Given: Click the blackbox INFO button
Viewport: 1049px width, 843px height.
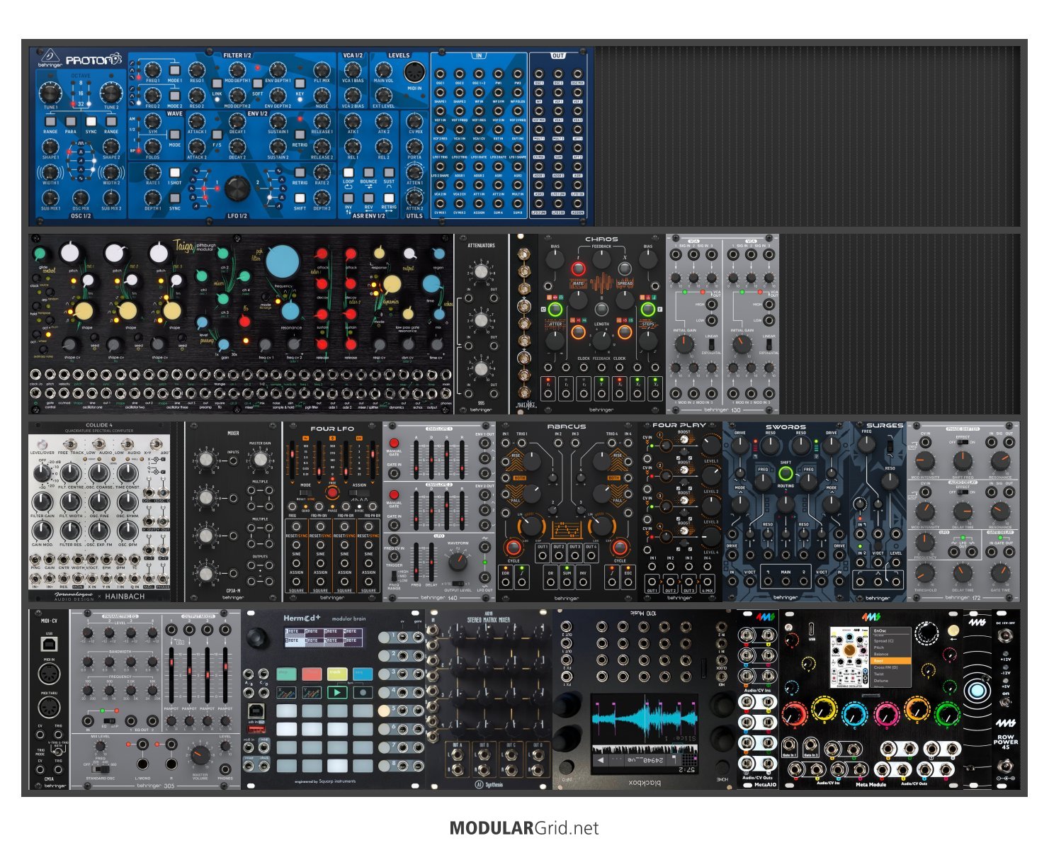Looking at the screenshot, I should pos(566,768).
